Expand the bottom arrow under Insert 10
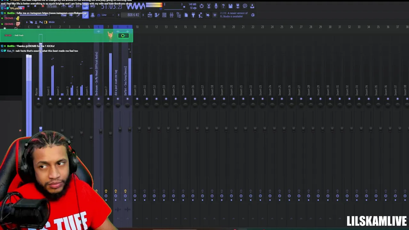This screenshot has width=409, height=230. (x=137, y=219)
